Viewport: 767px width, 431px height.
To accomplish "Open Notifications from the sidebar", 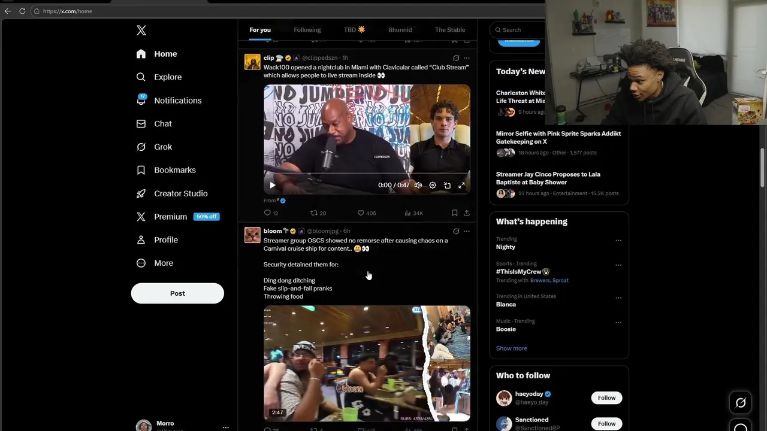I will 170,101.
